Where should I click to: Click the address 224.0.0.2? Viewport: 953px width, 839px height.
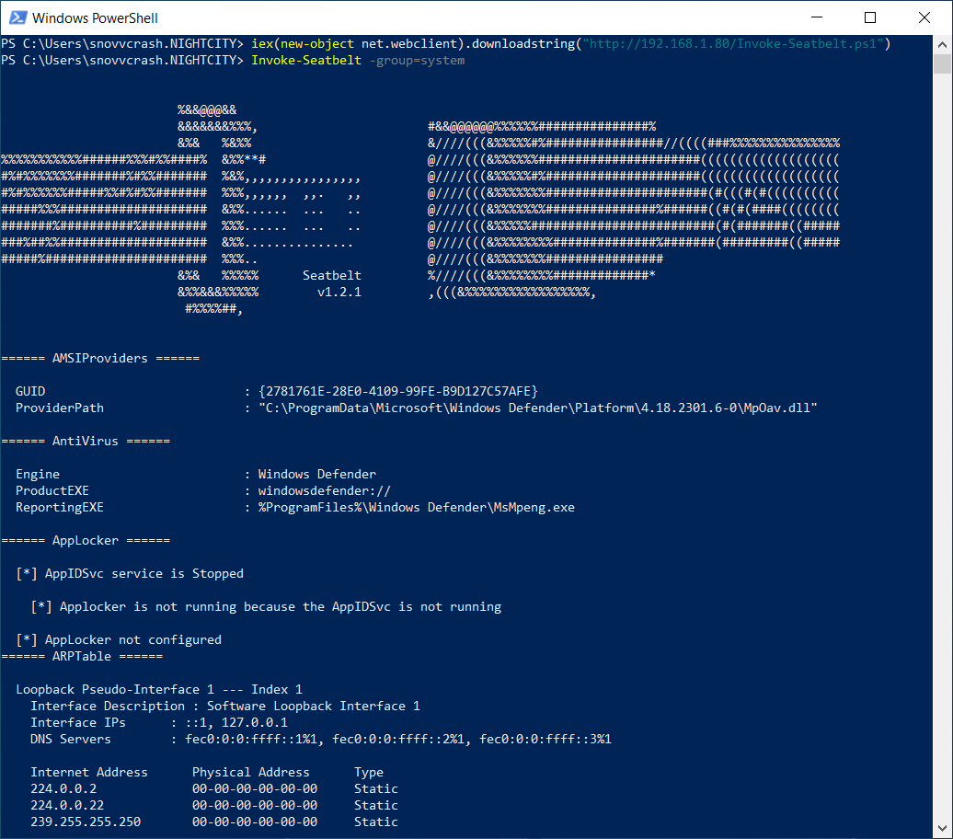[63, 789]
